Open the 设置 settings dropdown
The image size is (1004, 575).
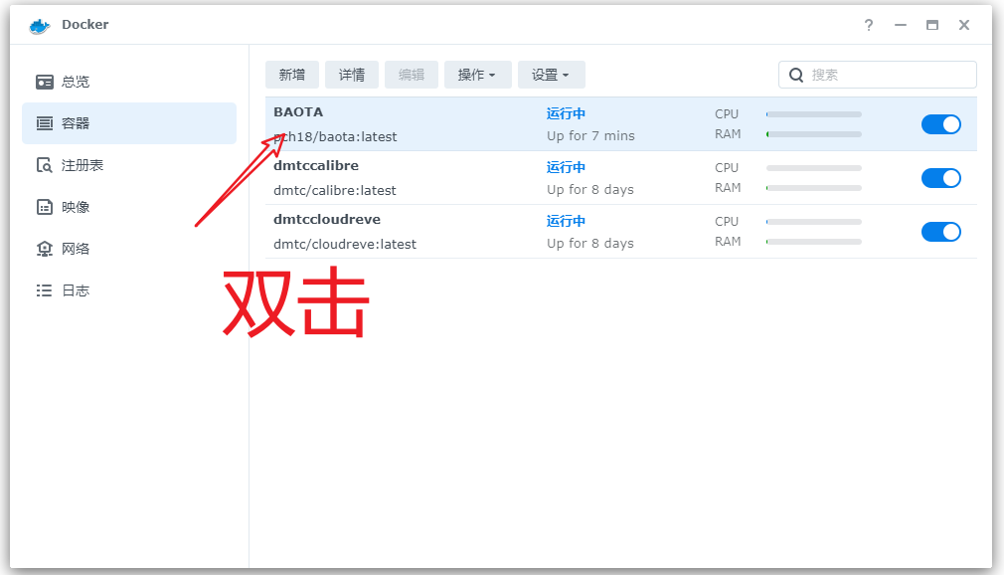(551, 74)
